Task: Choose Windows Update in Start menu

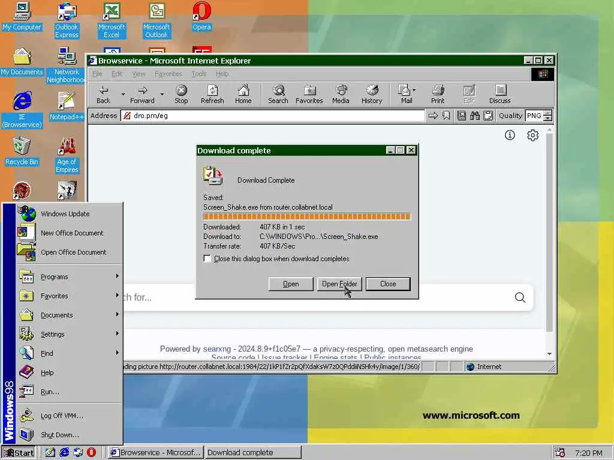Action: tap(70, 214)
